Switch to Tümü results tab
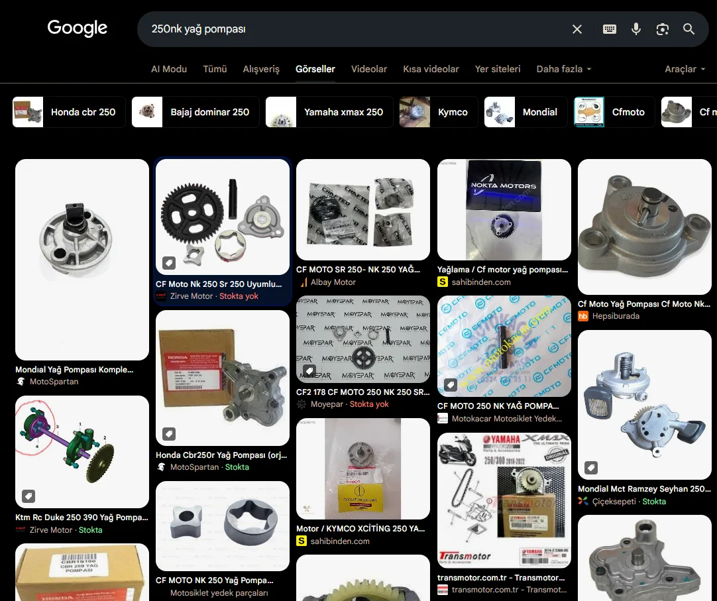The width and height of the screenshot is (717, 601). point(215,69)
